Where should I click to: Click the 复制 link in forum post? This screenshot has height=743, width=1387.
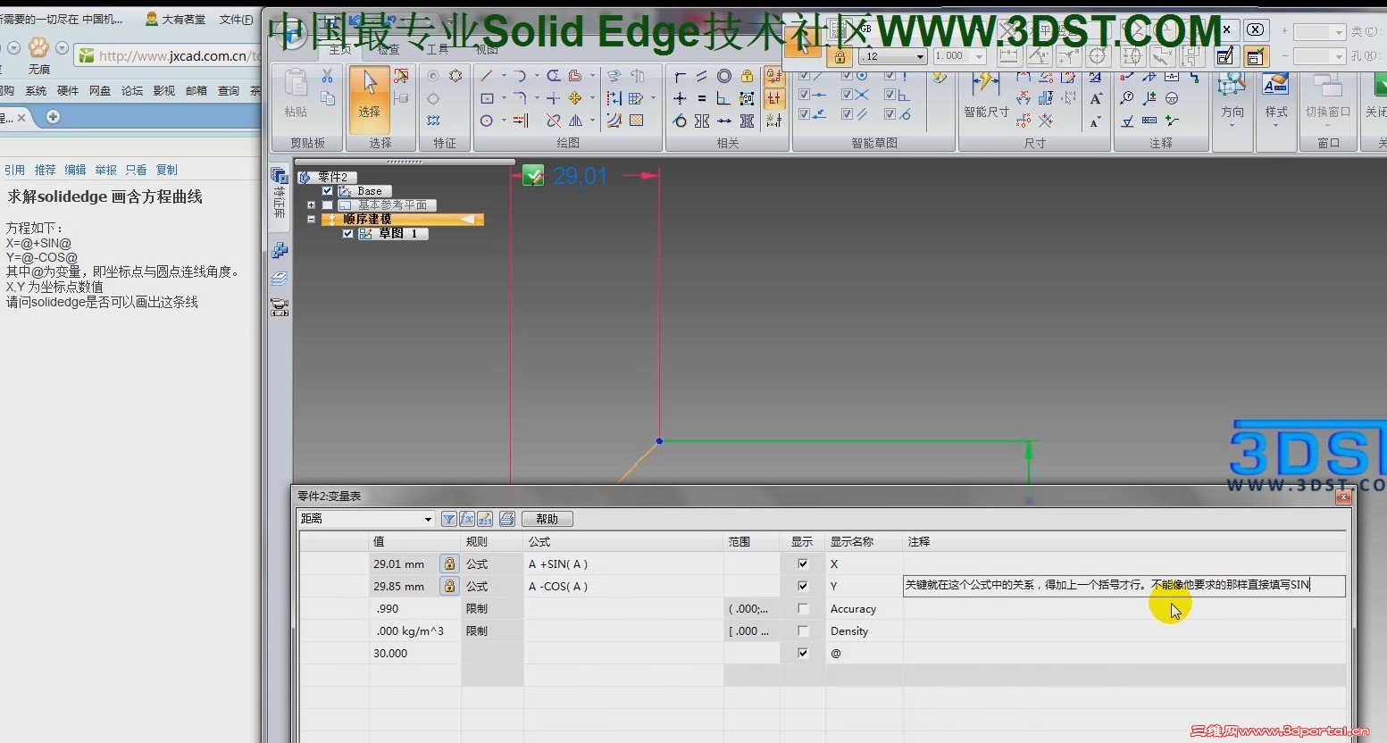167,170
